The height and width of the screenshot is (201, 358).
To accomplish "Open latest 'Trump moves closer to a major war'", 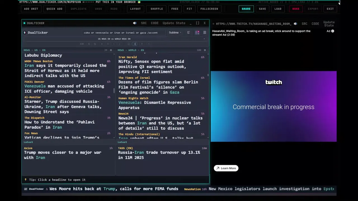I will (x=63, y=155).
